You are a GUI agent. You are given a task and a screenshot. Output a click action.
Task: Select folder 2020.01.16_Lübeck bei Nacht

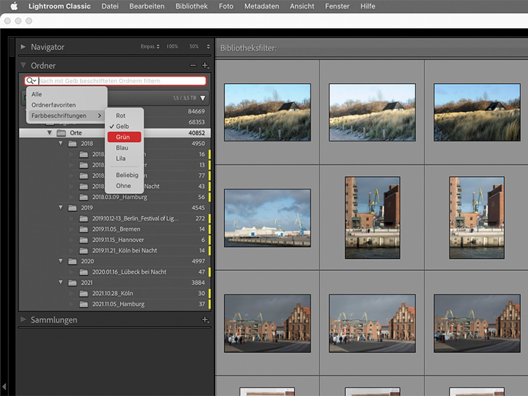[129, 272]
